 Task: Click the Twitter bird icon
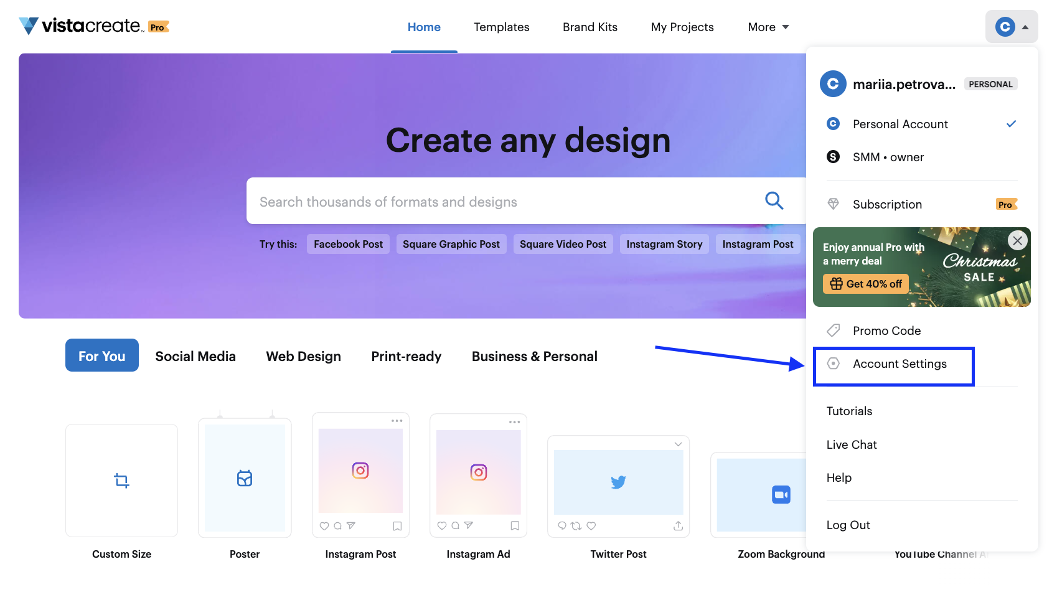click(x=618, y=482)
